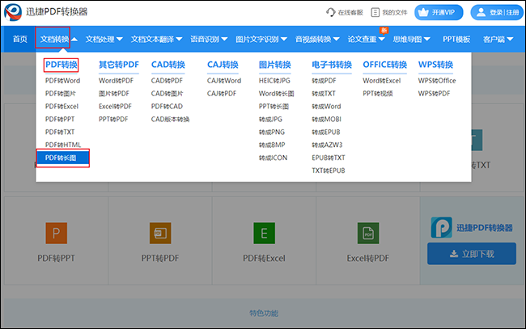526x329 pixels.
Task: Expand the 音视频转换 dropdown
Action: (317, 39)
